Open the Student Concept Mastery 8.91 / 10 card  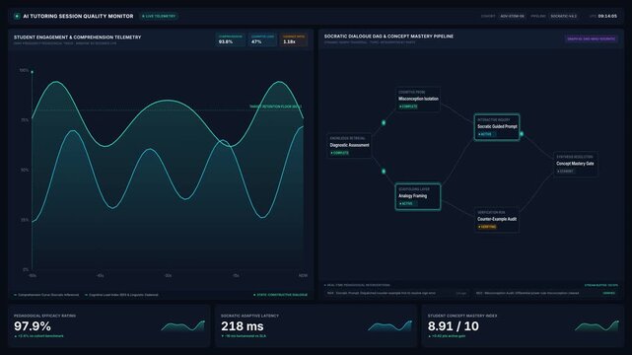tap(523, 326)
